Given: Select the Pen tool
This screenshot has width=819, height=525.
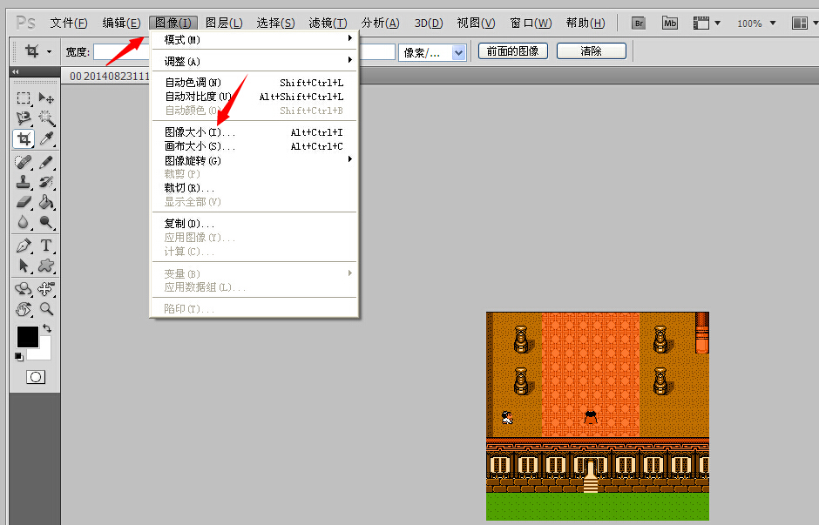Looking at the screenshot, I should 23,246.
